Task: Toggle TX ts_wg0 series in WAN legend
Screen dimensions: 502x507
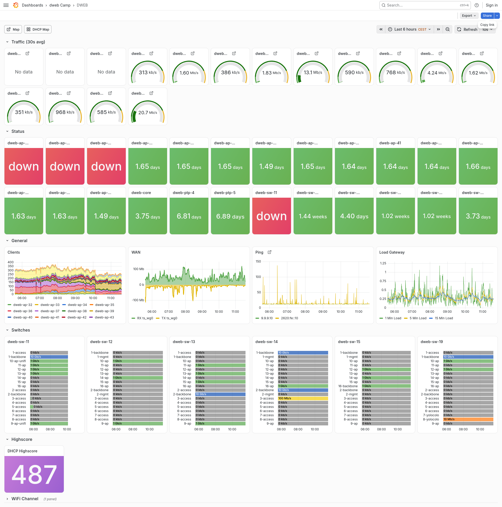Action: tap(167, 318)
